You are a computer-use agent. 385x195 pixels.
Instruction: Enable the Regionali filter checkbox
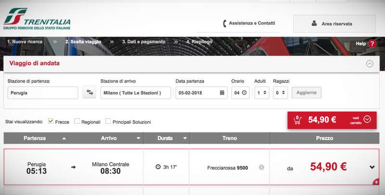[77, 122]
